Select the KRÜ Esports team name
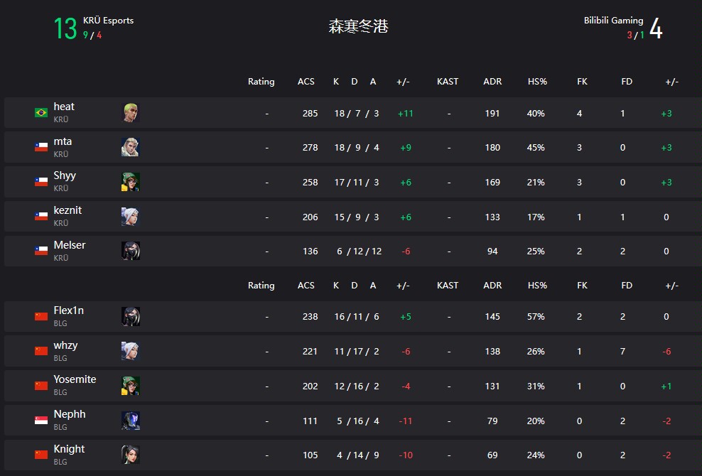The width and height of the screenshot is (702, 476). coord(108,21)
